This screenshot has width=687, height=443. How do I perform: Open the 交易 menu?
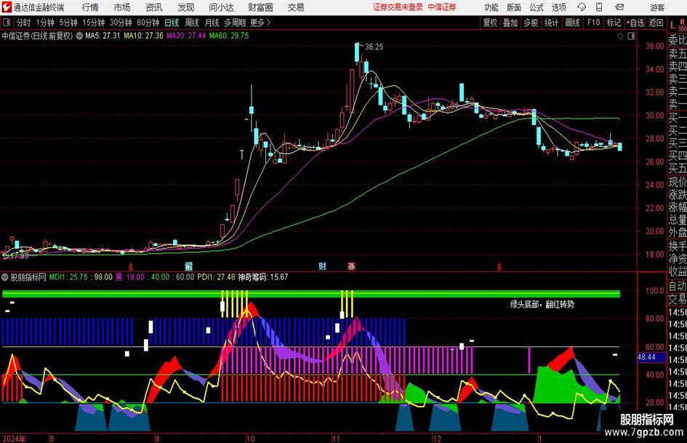(x=296, y=7)
